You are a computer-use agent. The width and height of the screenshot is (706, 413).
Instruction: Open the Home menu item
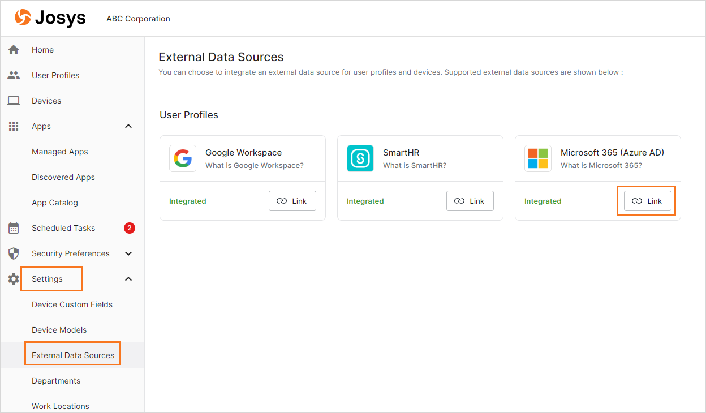[x=42, y=50]
